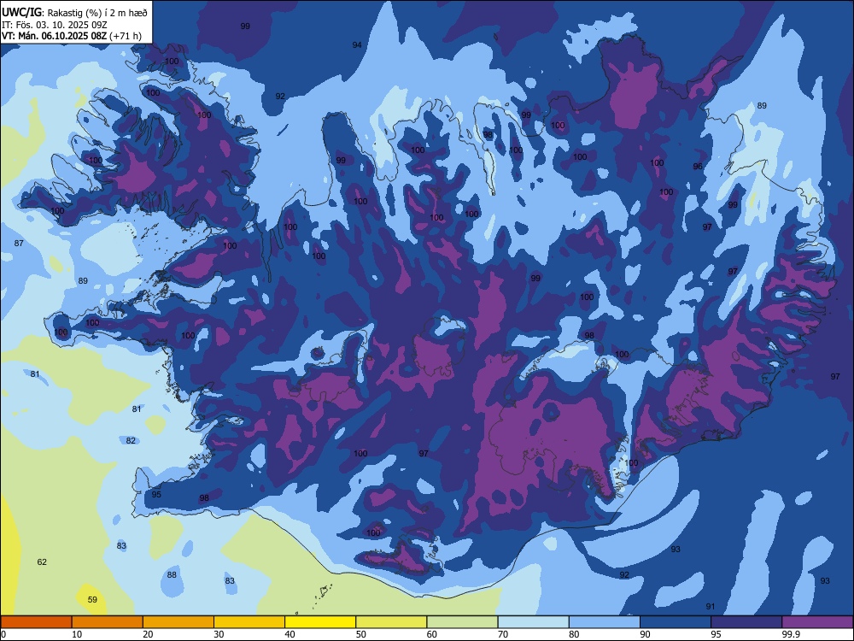This screenshot has width=854, height=641.
Task: Click the orange 10–20 legend swatch
Action: (x=108, y=622)
